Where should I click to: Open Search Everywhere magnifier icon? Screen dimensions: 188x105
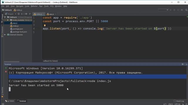[186, 10]
